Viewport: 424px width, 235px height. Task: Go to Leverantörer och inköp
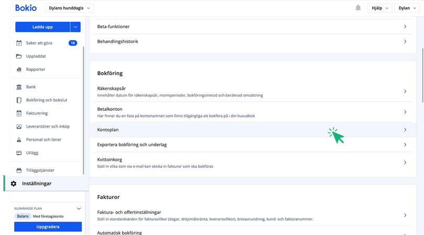coord(48,126)
